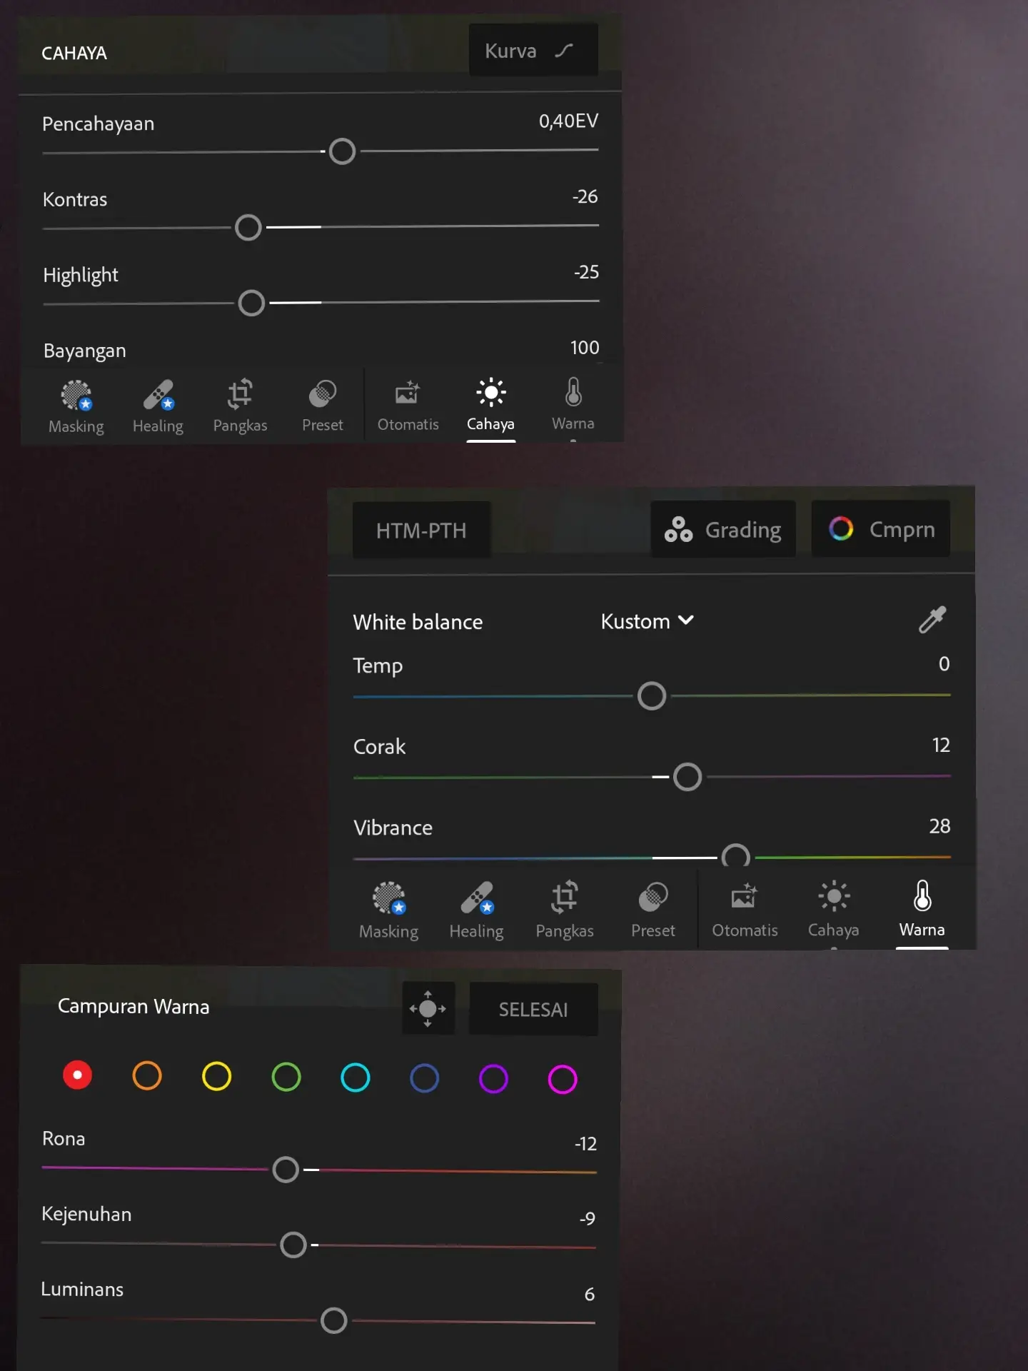This screenshot has height=1371, width=1028.
Task: Click the Pencahayaan exposure slider handle
Action: tap(343, 151)
